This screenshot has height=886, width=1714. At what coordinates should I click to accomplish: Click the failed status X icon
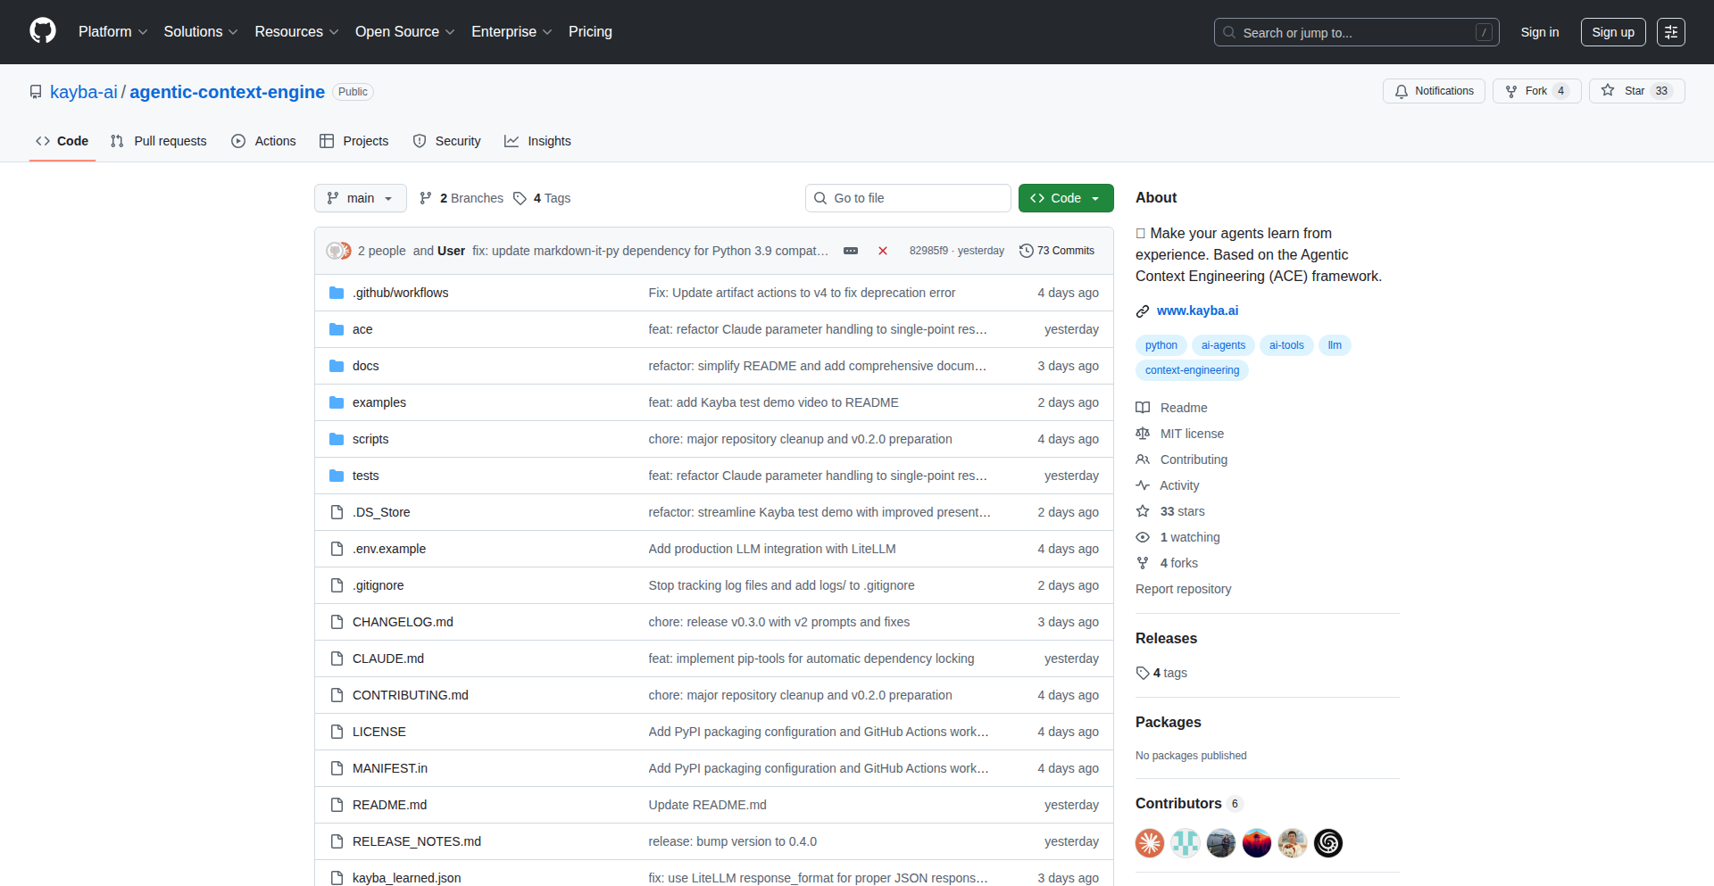[883, 251]
